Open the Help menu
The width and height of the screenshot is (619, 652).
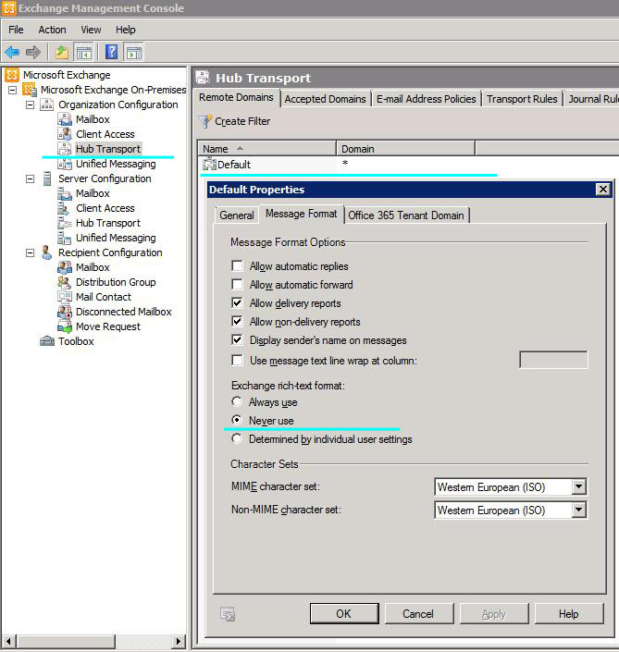tap(125, 30)
